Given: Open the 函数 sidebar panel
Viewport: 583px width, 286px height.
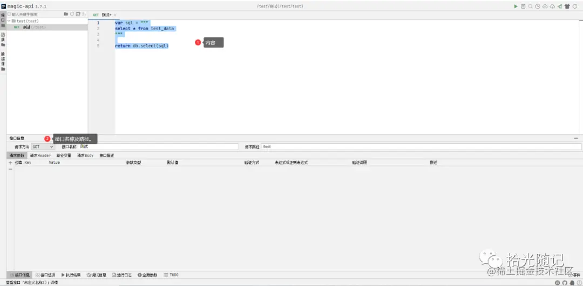Looking at the screenshot, I should click(x=3, y=40).
